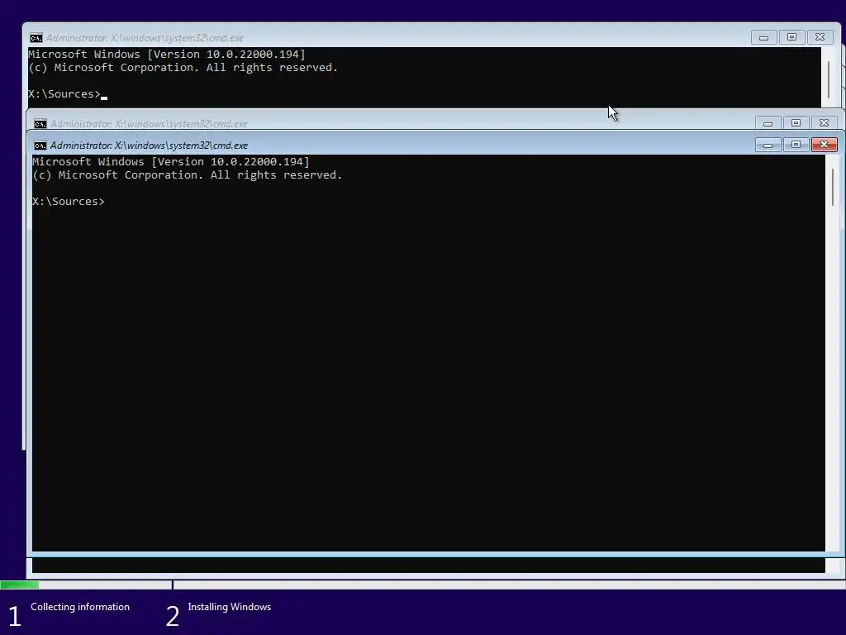
Task: Click the copyright line in front window
Action: (x=188, y=175)
